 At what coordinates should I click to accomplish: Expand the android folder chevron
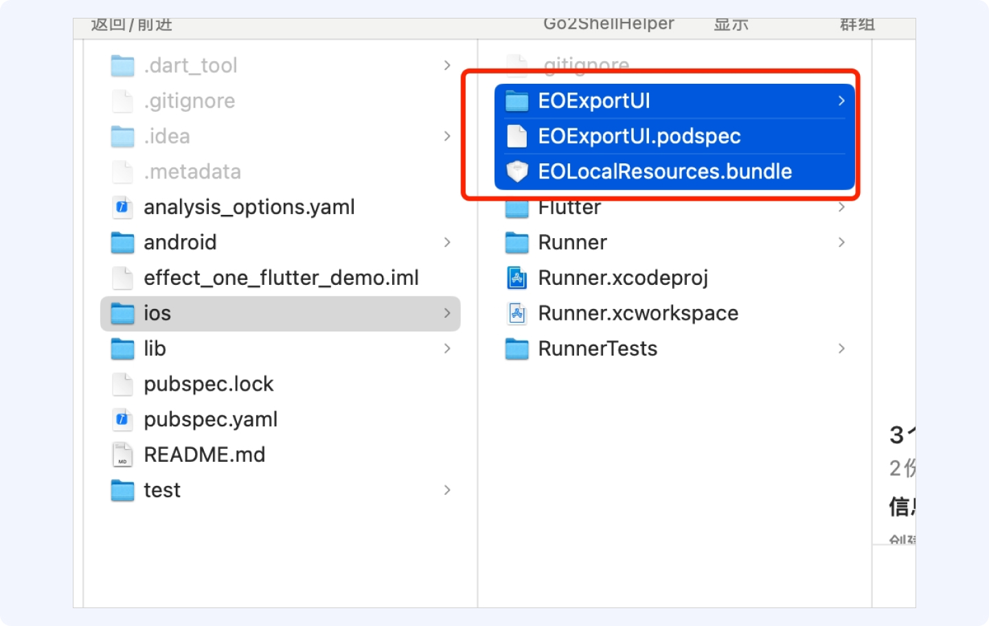[x=447, y=242]
